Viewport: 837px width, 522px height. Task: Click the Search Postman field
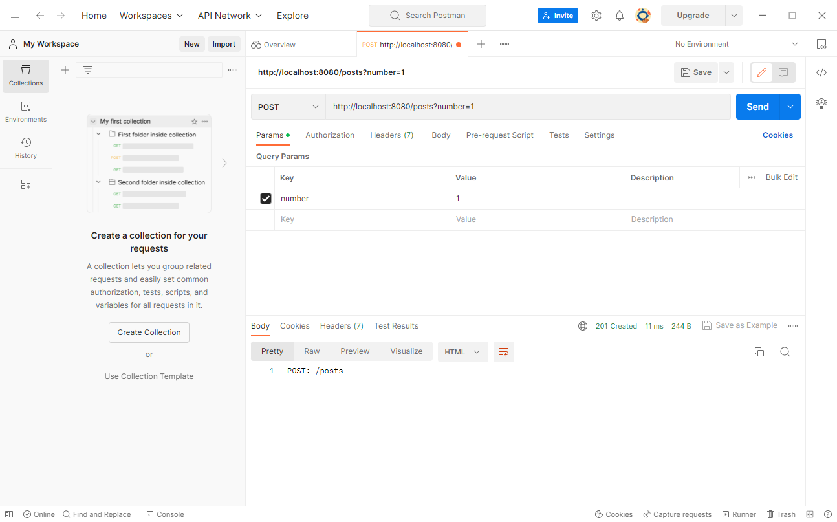click(x=428, y=16)
